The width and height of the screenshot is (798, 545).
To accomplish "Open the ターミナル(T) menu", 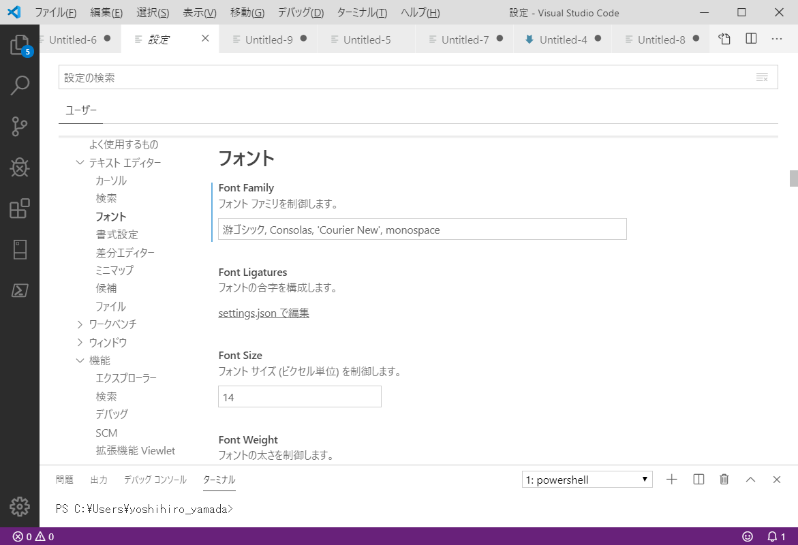I will coord(362,13).
